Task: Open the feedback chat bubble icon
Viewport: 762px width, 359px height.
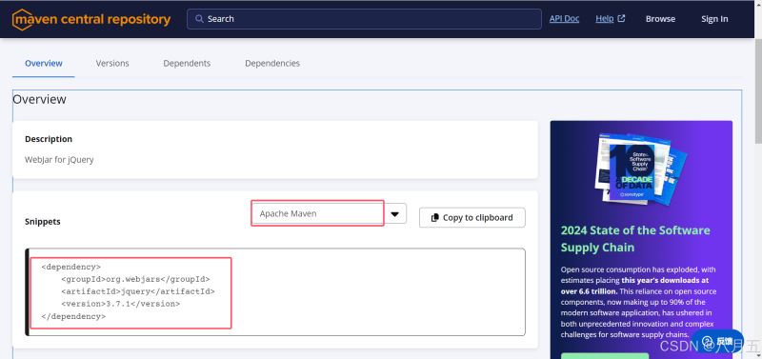Action: 708,341
